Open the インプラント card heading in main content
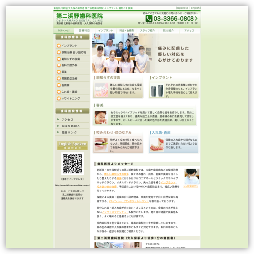 coord(162,78)
